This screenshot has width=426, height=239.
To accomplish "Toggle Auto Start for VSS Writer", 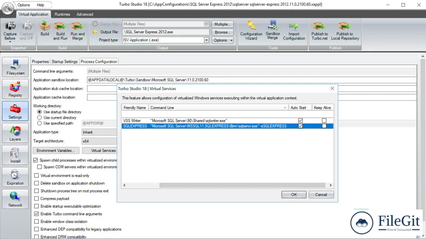I will click(x=301, y=120).
